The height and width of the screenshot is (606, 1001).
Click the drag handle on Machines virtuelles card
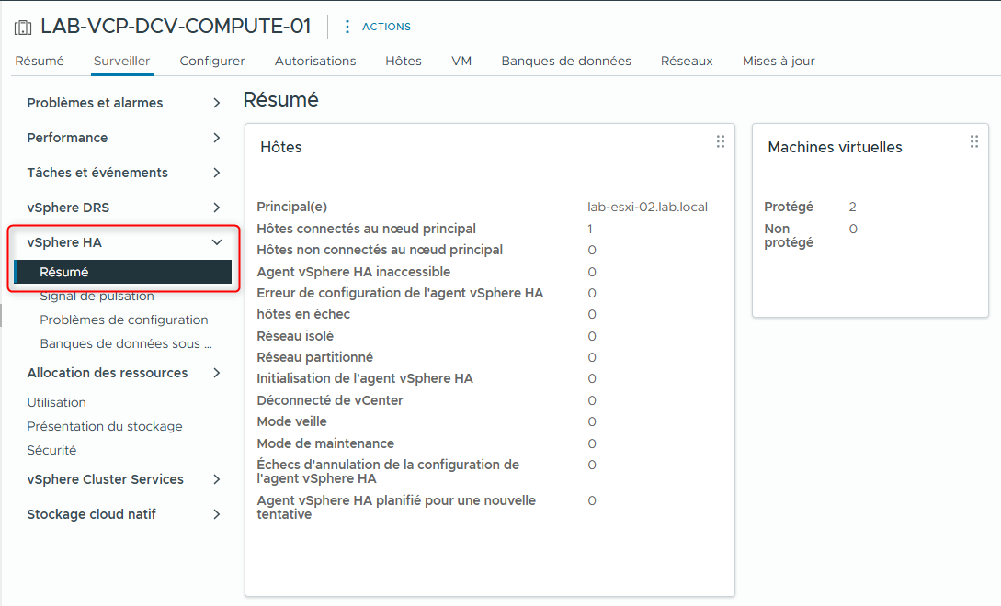(x=973, y=141)
